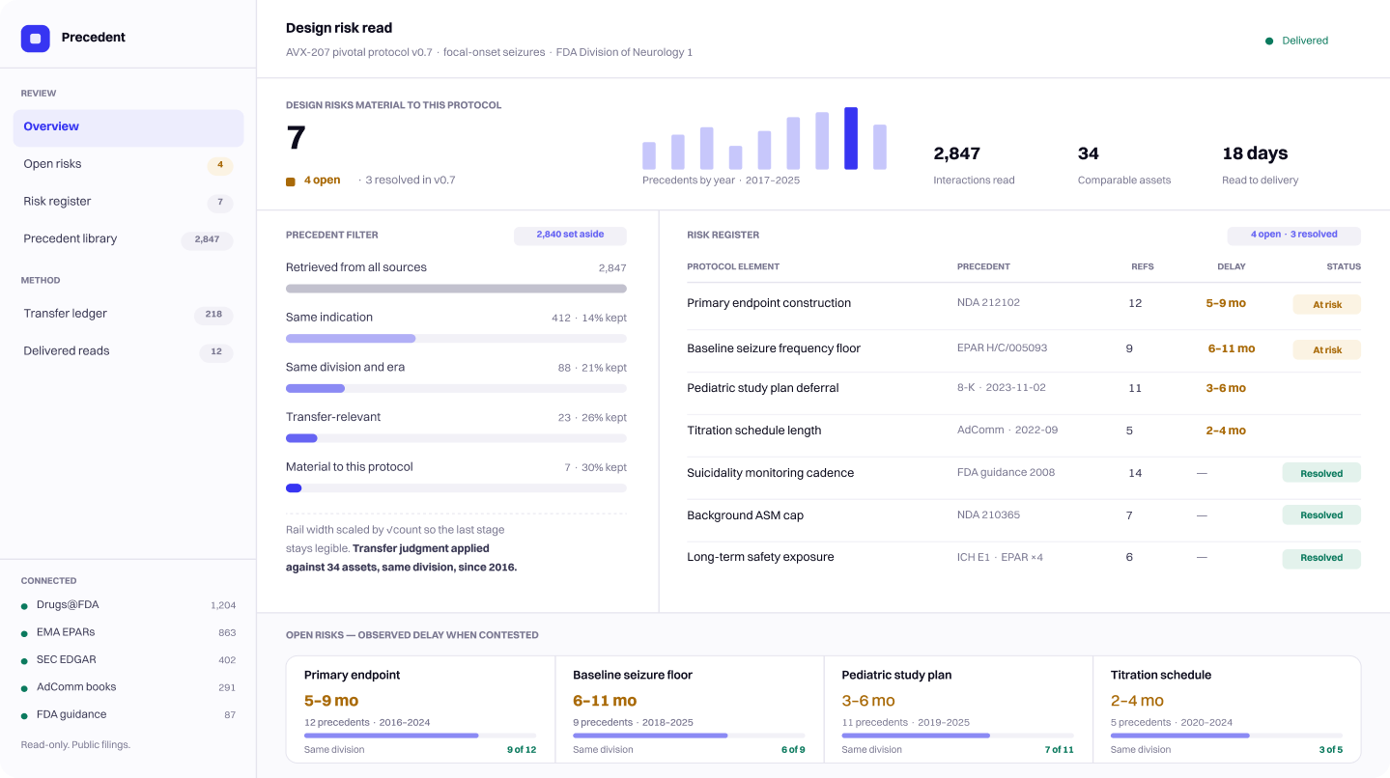Viewport: 1390px width, 778px height.
Task: Click the 2,840 set aside pill
Action: click(x=570, y=235)
